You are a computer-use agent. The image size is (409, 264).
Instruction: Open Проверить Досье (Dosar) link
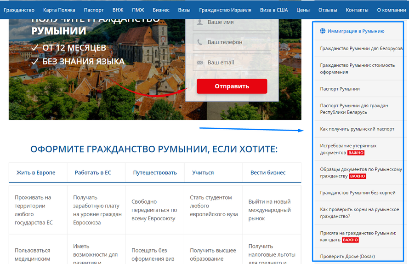point(347,257)
